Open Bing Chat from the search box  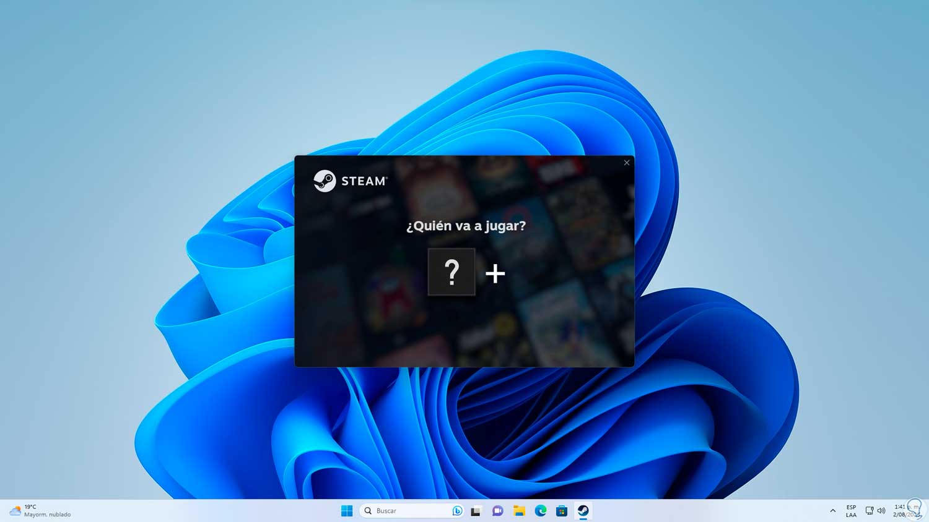tap(457, 511)
